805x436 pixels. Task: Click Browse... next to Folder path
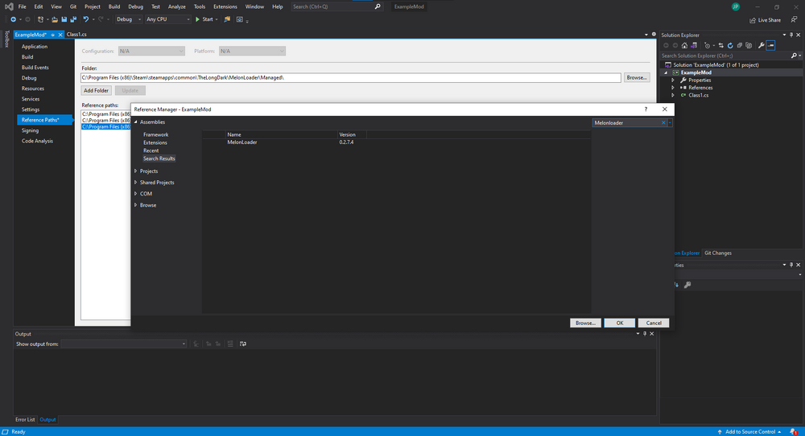pos(637,77)
